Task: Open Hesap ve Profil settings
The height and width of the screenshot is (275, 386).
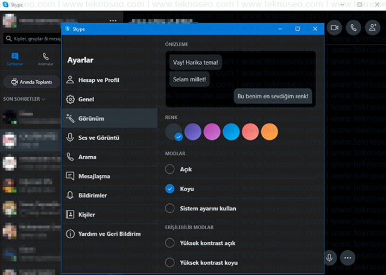Action: pyautogui.click(x=109, y=80)
